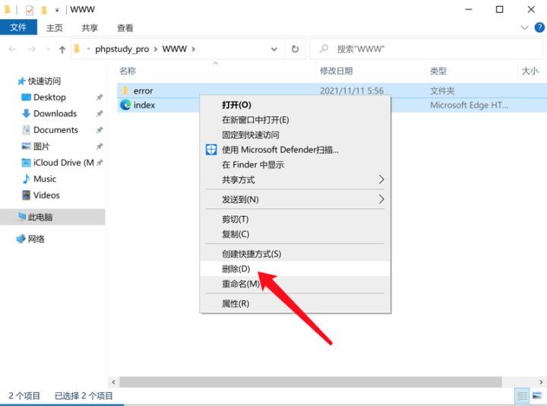The width and height of the screenshot is (547, 406).
Task: Choose Rename (重命名) from the context menu
Action: coord(295,284)
